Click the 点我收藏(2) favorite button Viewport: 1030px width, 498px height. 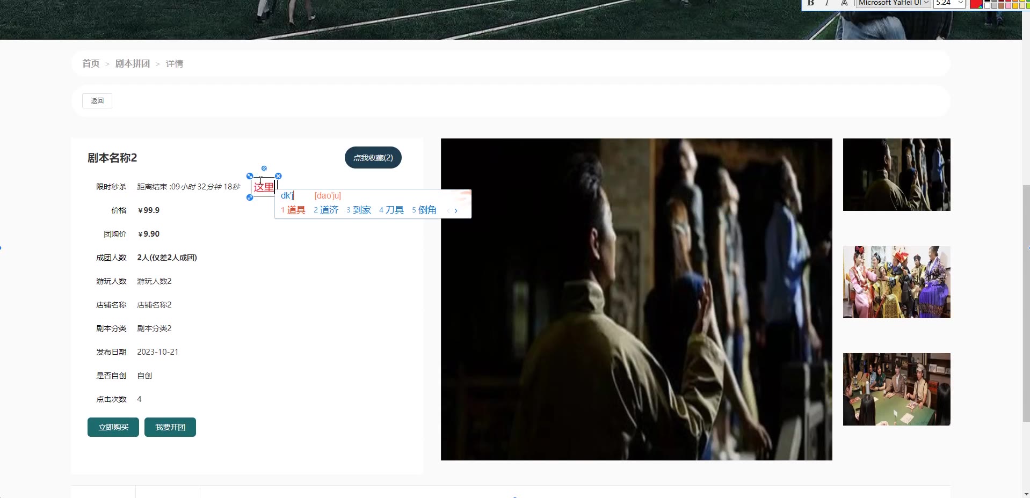(x=373, y=157)
